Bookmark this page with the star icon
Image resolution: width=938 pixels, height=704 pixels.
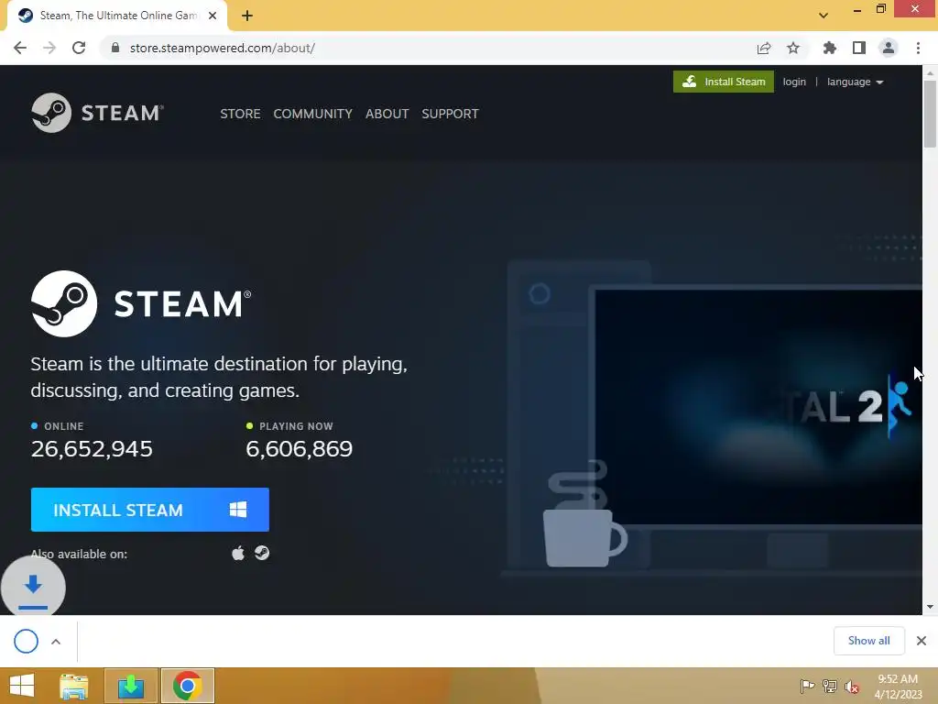tap(793, 48)
